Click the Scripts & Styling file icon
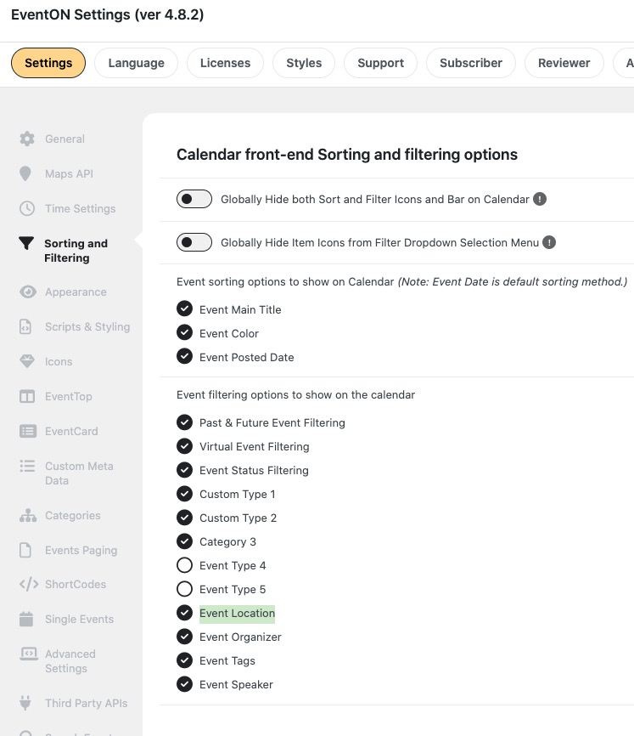Image resolution: width=634 pixels, height=736 pixels. (25, 326)
